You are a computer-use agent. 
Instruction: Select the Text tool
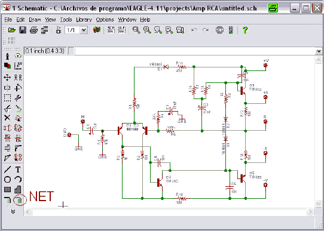(18, 170)
